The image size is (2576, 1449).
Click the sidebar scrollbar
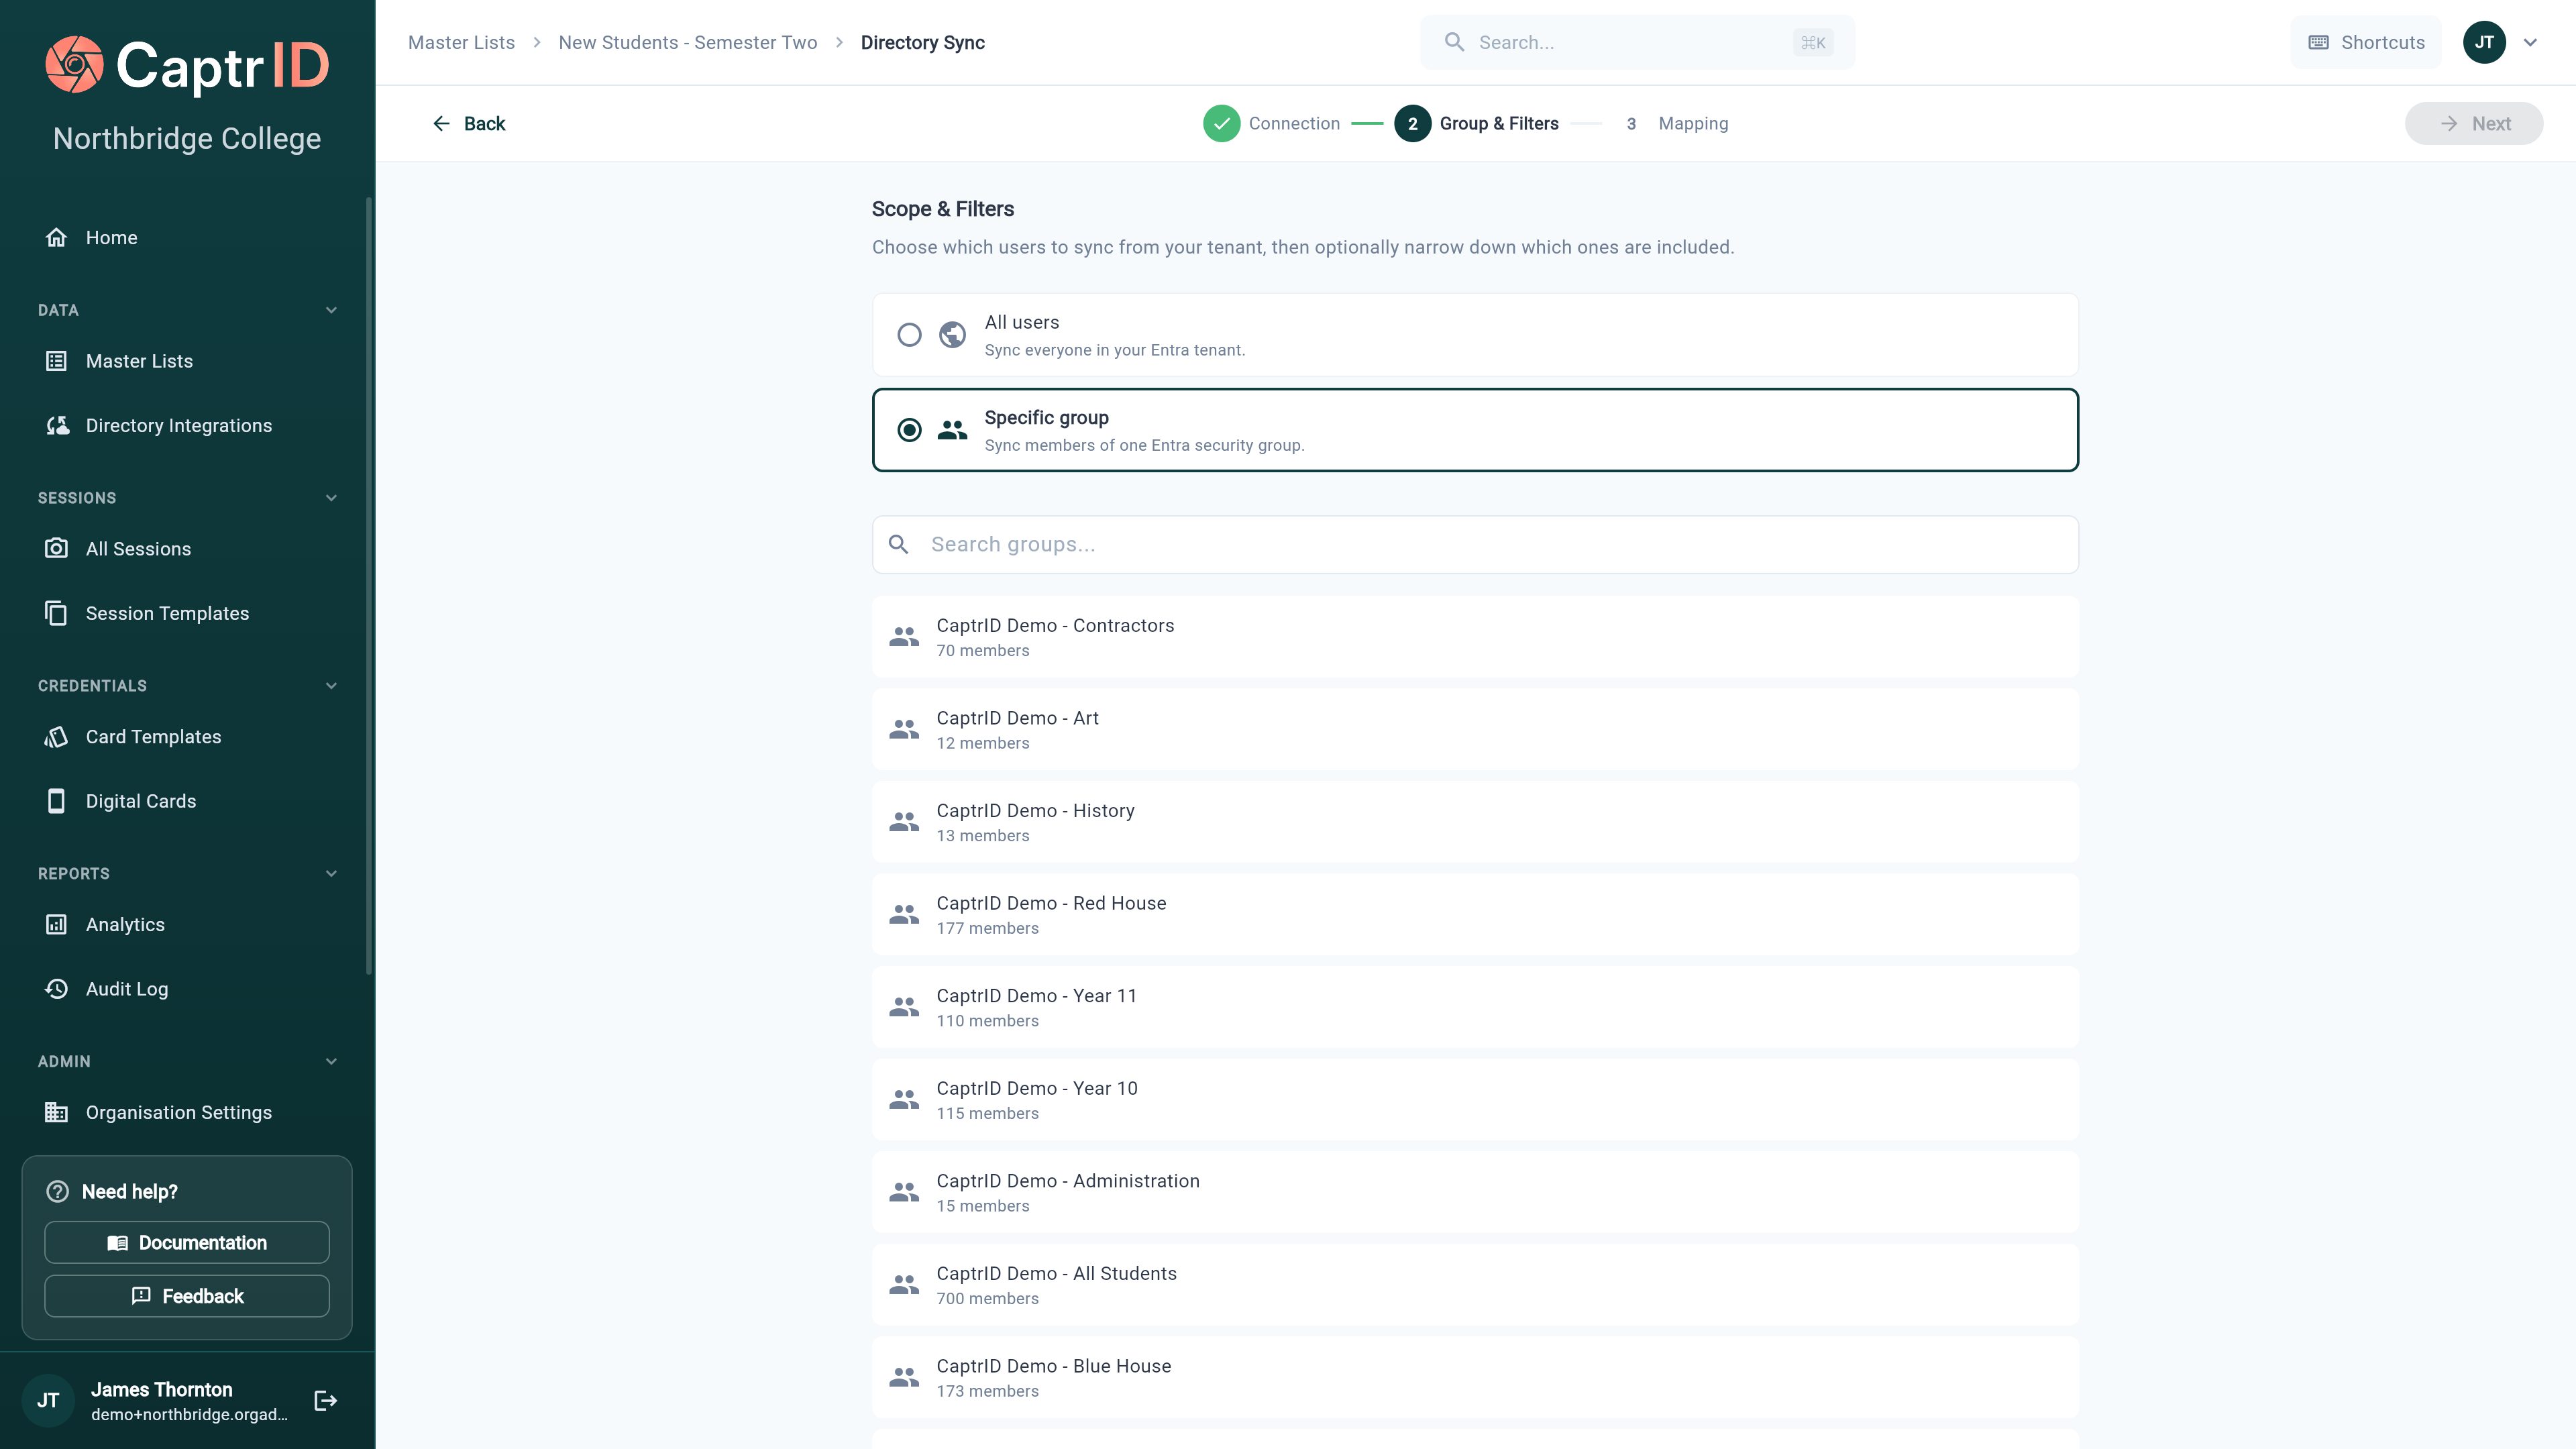point(368,586)
